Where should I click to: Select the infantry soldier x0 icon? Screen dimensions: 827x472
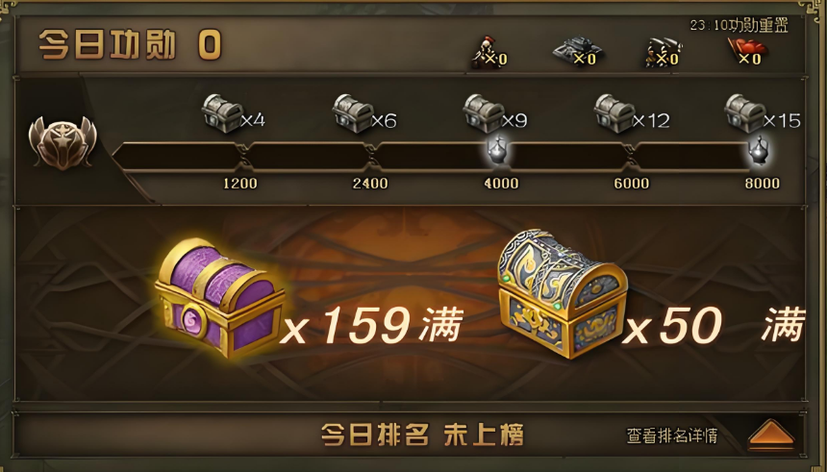[x=488, y=52]
